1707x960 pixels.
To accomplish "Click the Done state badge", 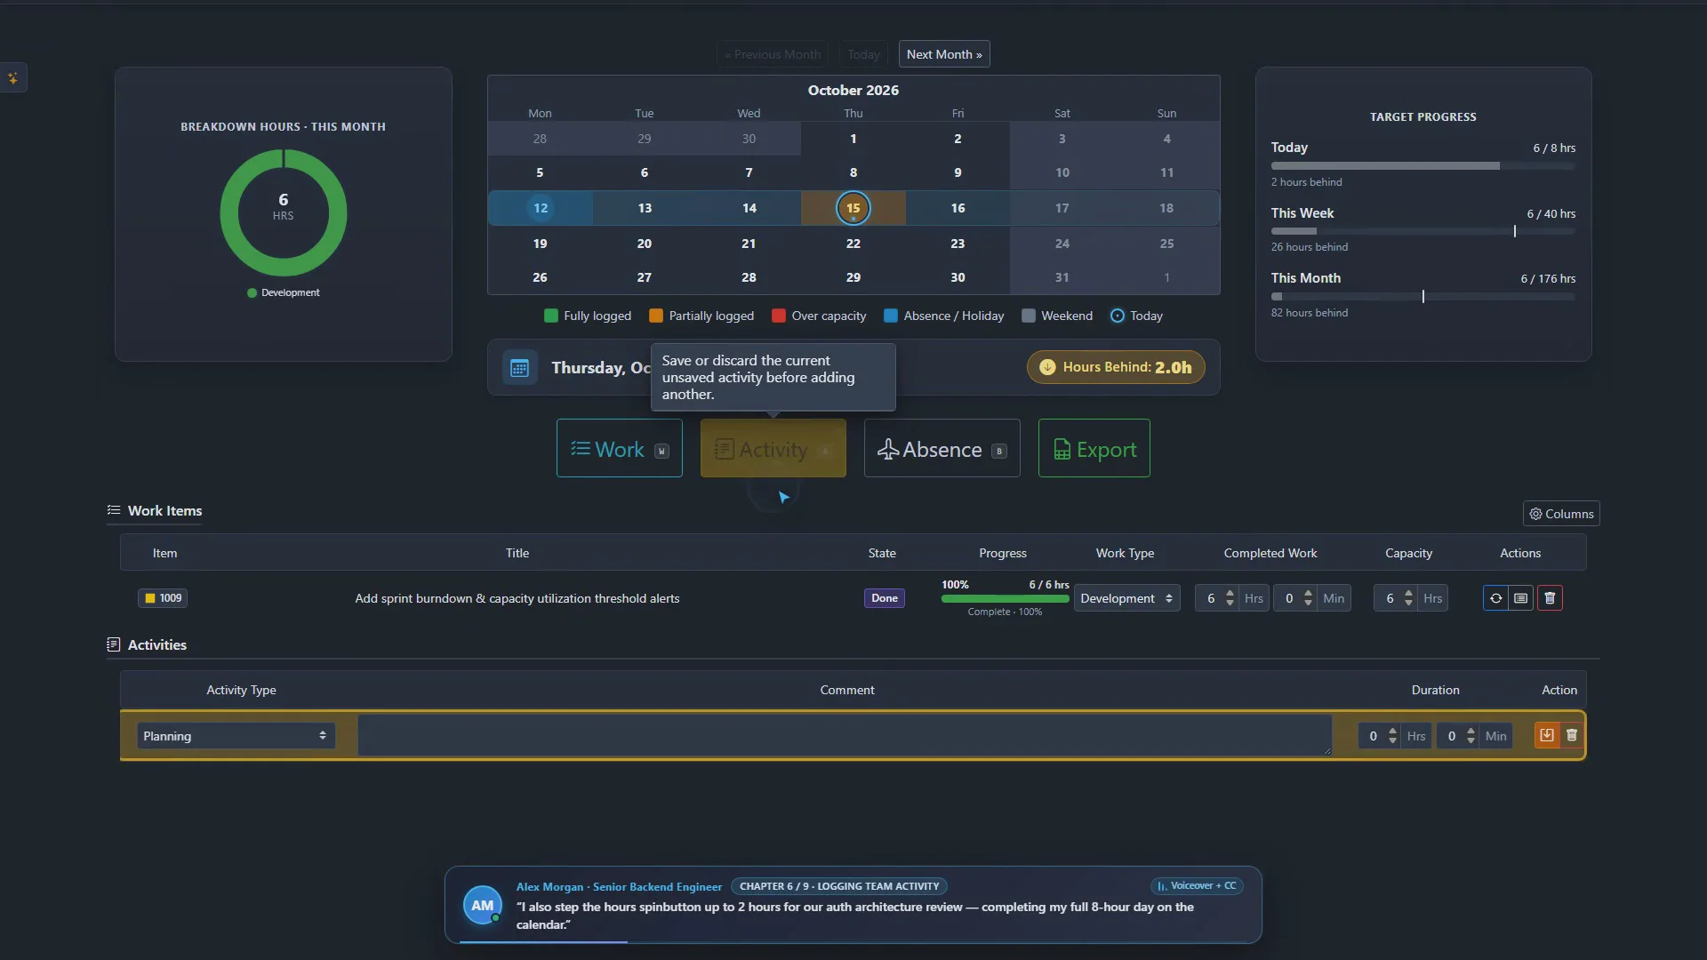I will [885, 598].
